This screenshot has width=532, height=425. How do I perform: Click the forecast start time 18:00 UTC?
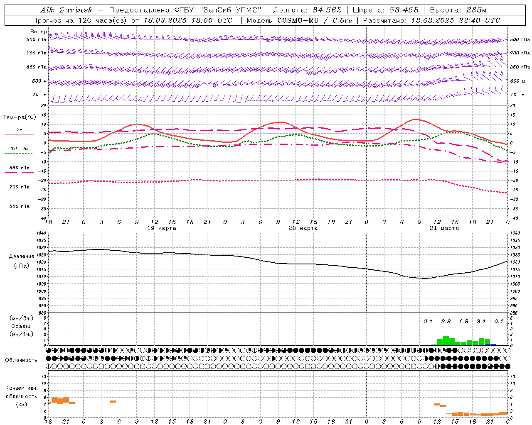(212, 20)
